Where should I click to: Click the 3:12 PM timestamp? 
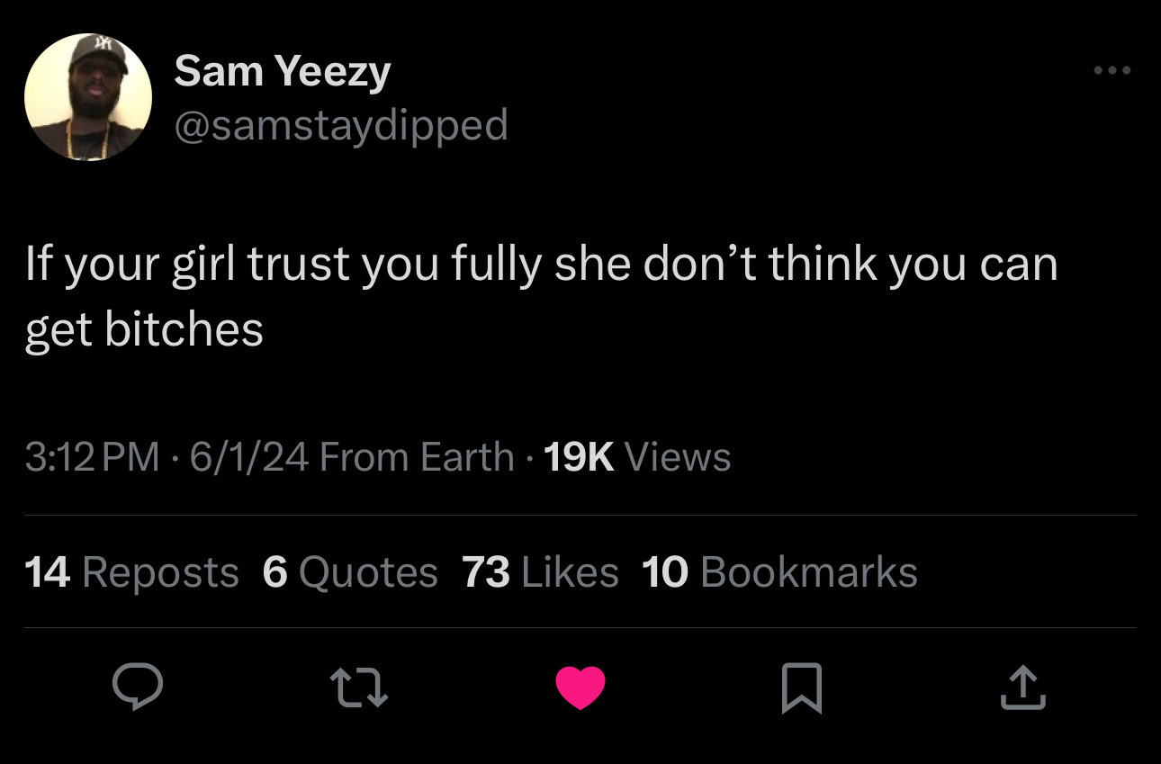(92, 457)
